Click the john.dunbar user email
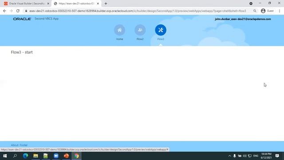Viewport: 284px width, 160px height. pyautogui.click(x=243, y=19)
